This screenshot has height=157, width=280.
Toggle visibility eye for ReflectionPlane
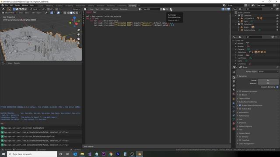(x=277, y=30)
